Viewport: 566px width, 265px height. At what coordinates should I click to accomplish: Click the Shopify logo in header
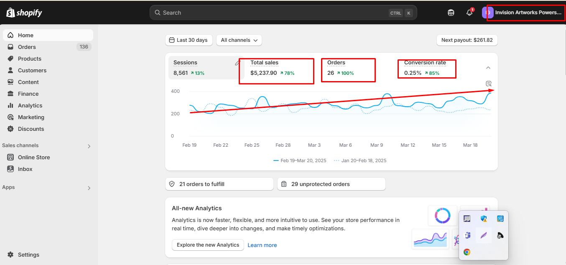pyautogui.click(x=24, y=13)
